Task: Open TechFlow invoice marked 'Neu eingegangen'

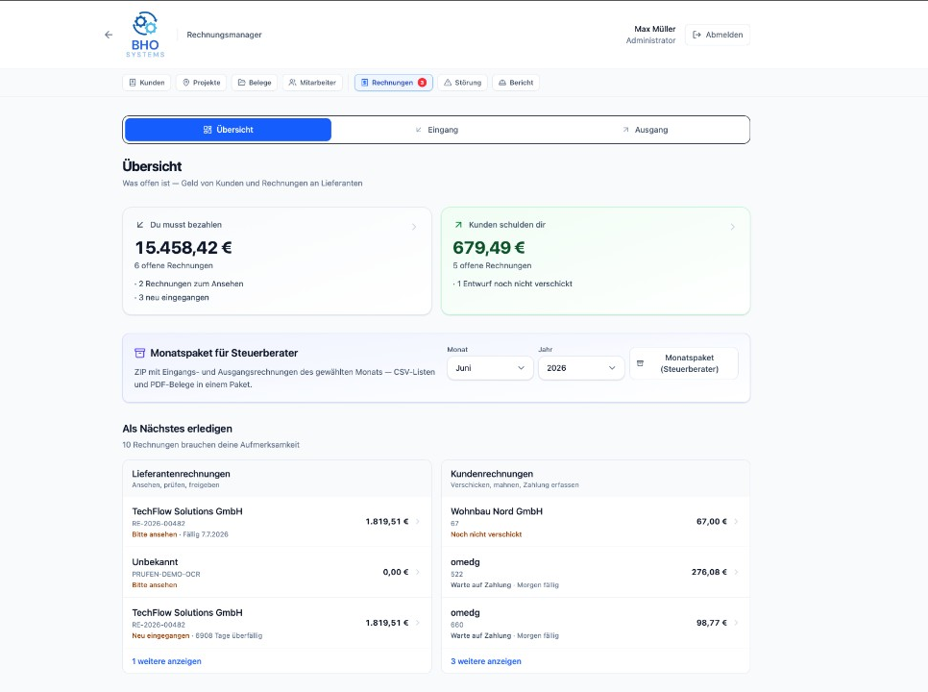Action: click(277, 624)
